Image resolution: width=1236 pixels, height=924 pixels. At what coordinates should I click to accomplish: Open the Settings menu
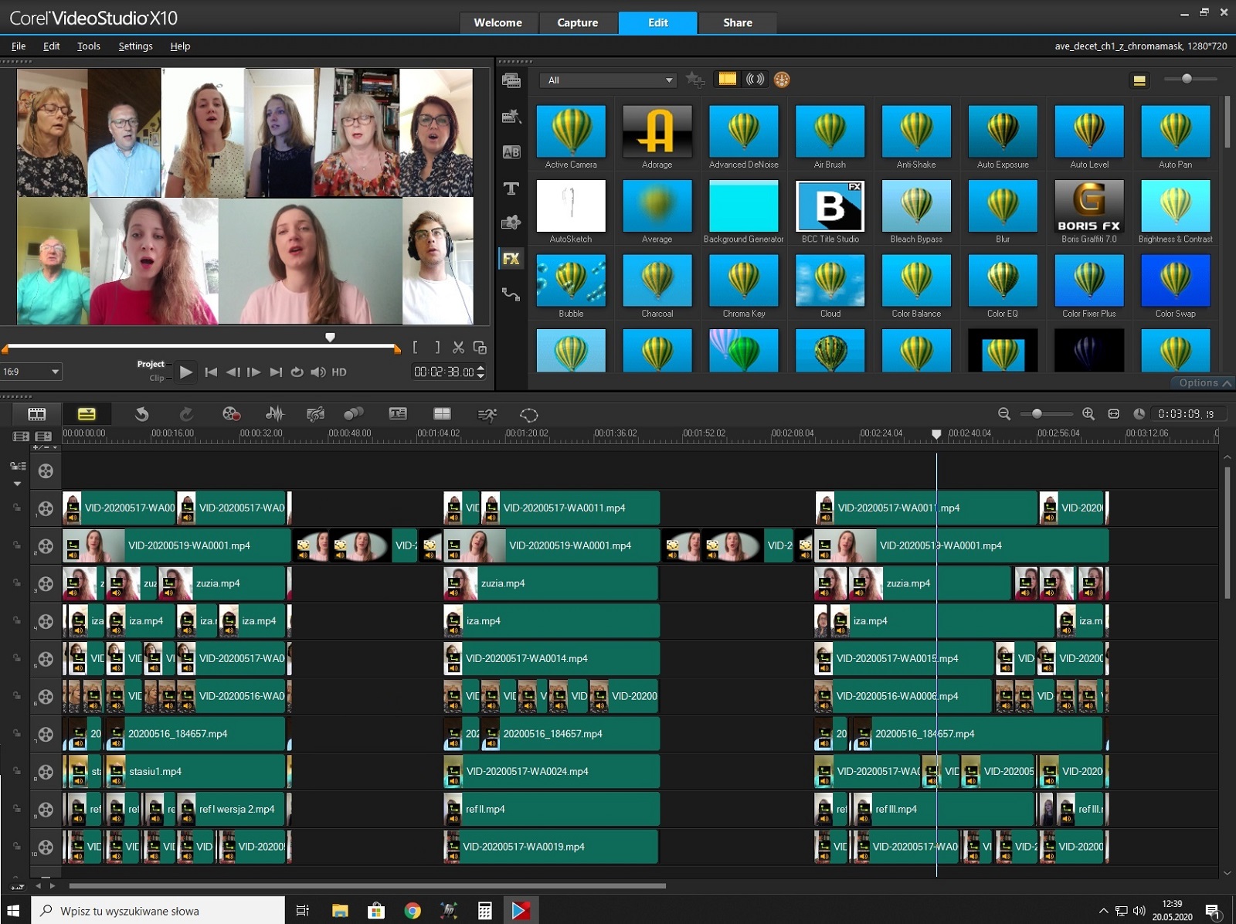tap(135, 46)
